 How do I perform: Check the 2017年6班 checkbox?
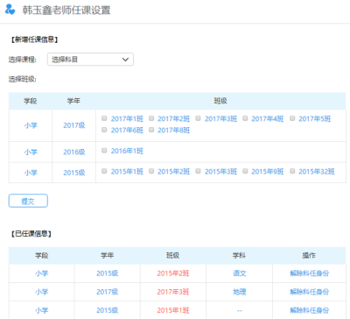point(104,130)
